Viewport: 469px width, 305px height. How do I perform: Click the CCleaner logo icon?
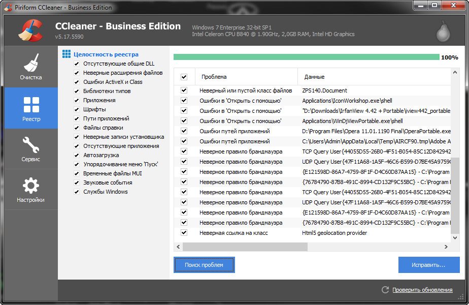click(31, 30)
